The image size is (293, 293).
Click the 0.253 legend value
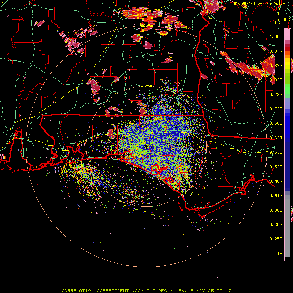click(276, 239)
